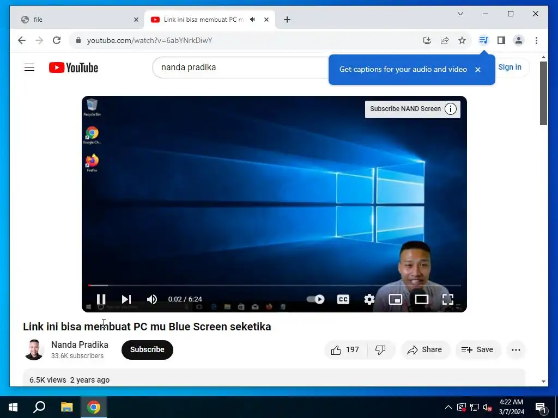Enter fullscreen mode
This screenshot has width=558, height=418.
[x=448, y=299]
